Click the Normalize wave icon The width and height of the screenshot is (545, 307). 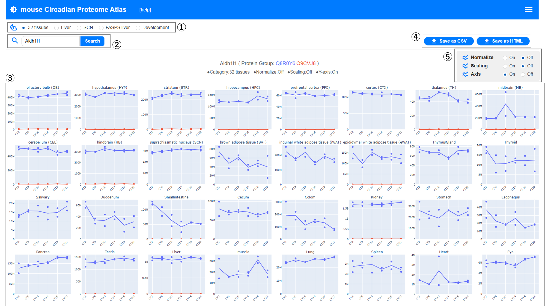pos(465,58)
